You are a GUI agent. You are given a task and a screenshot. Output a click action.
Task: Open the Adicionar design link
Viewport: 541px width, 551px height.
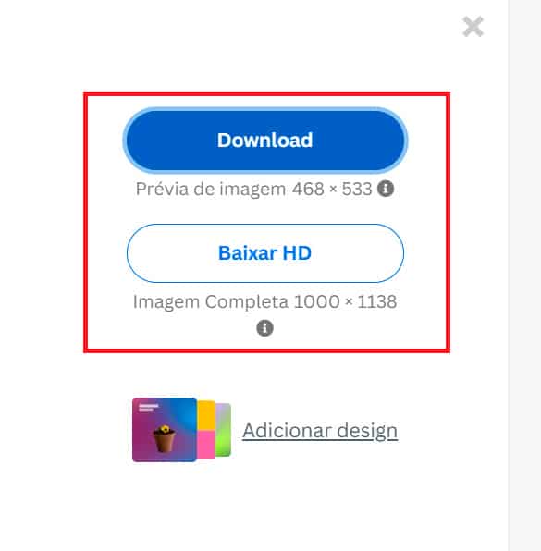click(x=320, y=431)
